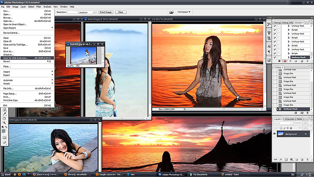The image size is (314, 177).
Task: Select the Background layer thumbnail
Action: tap(281, 134)
